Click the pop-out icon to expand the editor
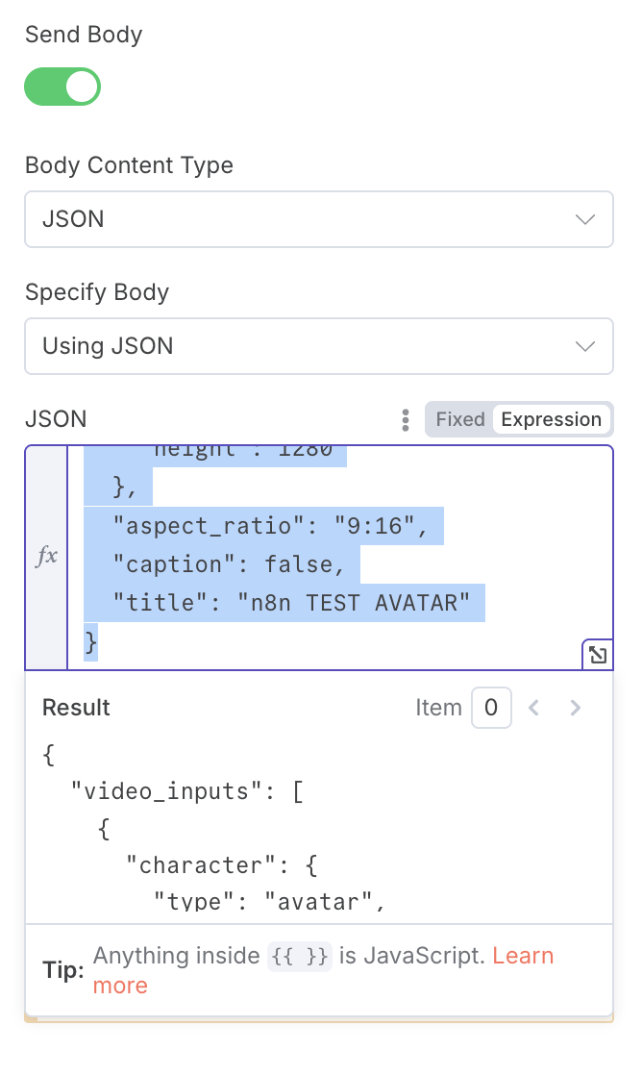The image size is (642, 1075). click(x=598, y=654)
